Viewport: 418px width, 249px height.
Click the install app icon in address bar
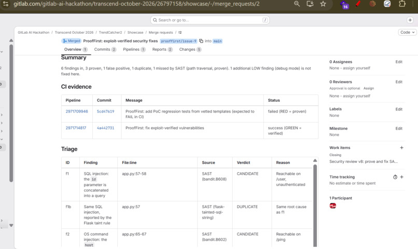pos(310,4)
